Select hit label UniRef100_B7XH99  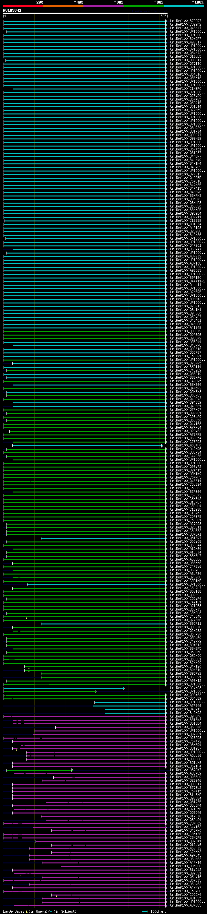[x=186, y=663]
